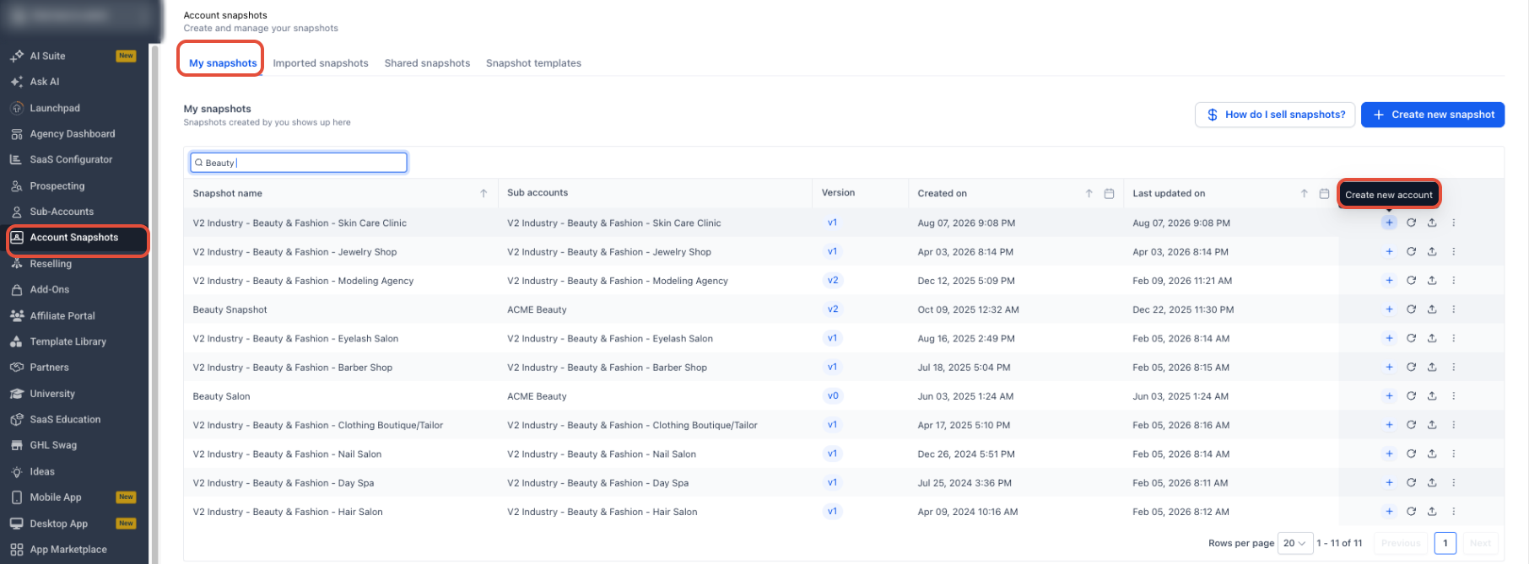1529x564 pixels.
Task: Click calendar filter icon beside Last updated on
Action: point(1324,193)
